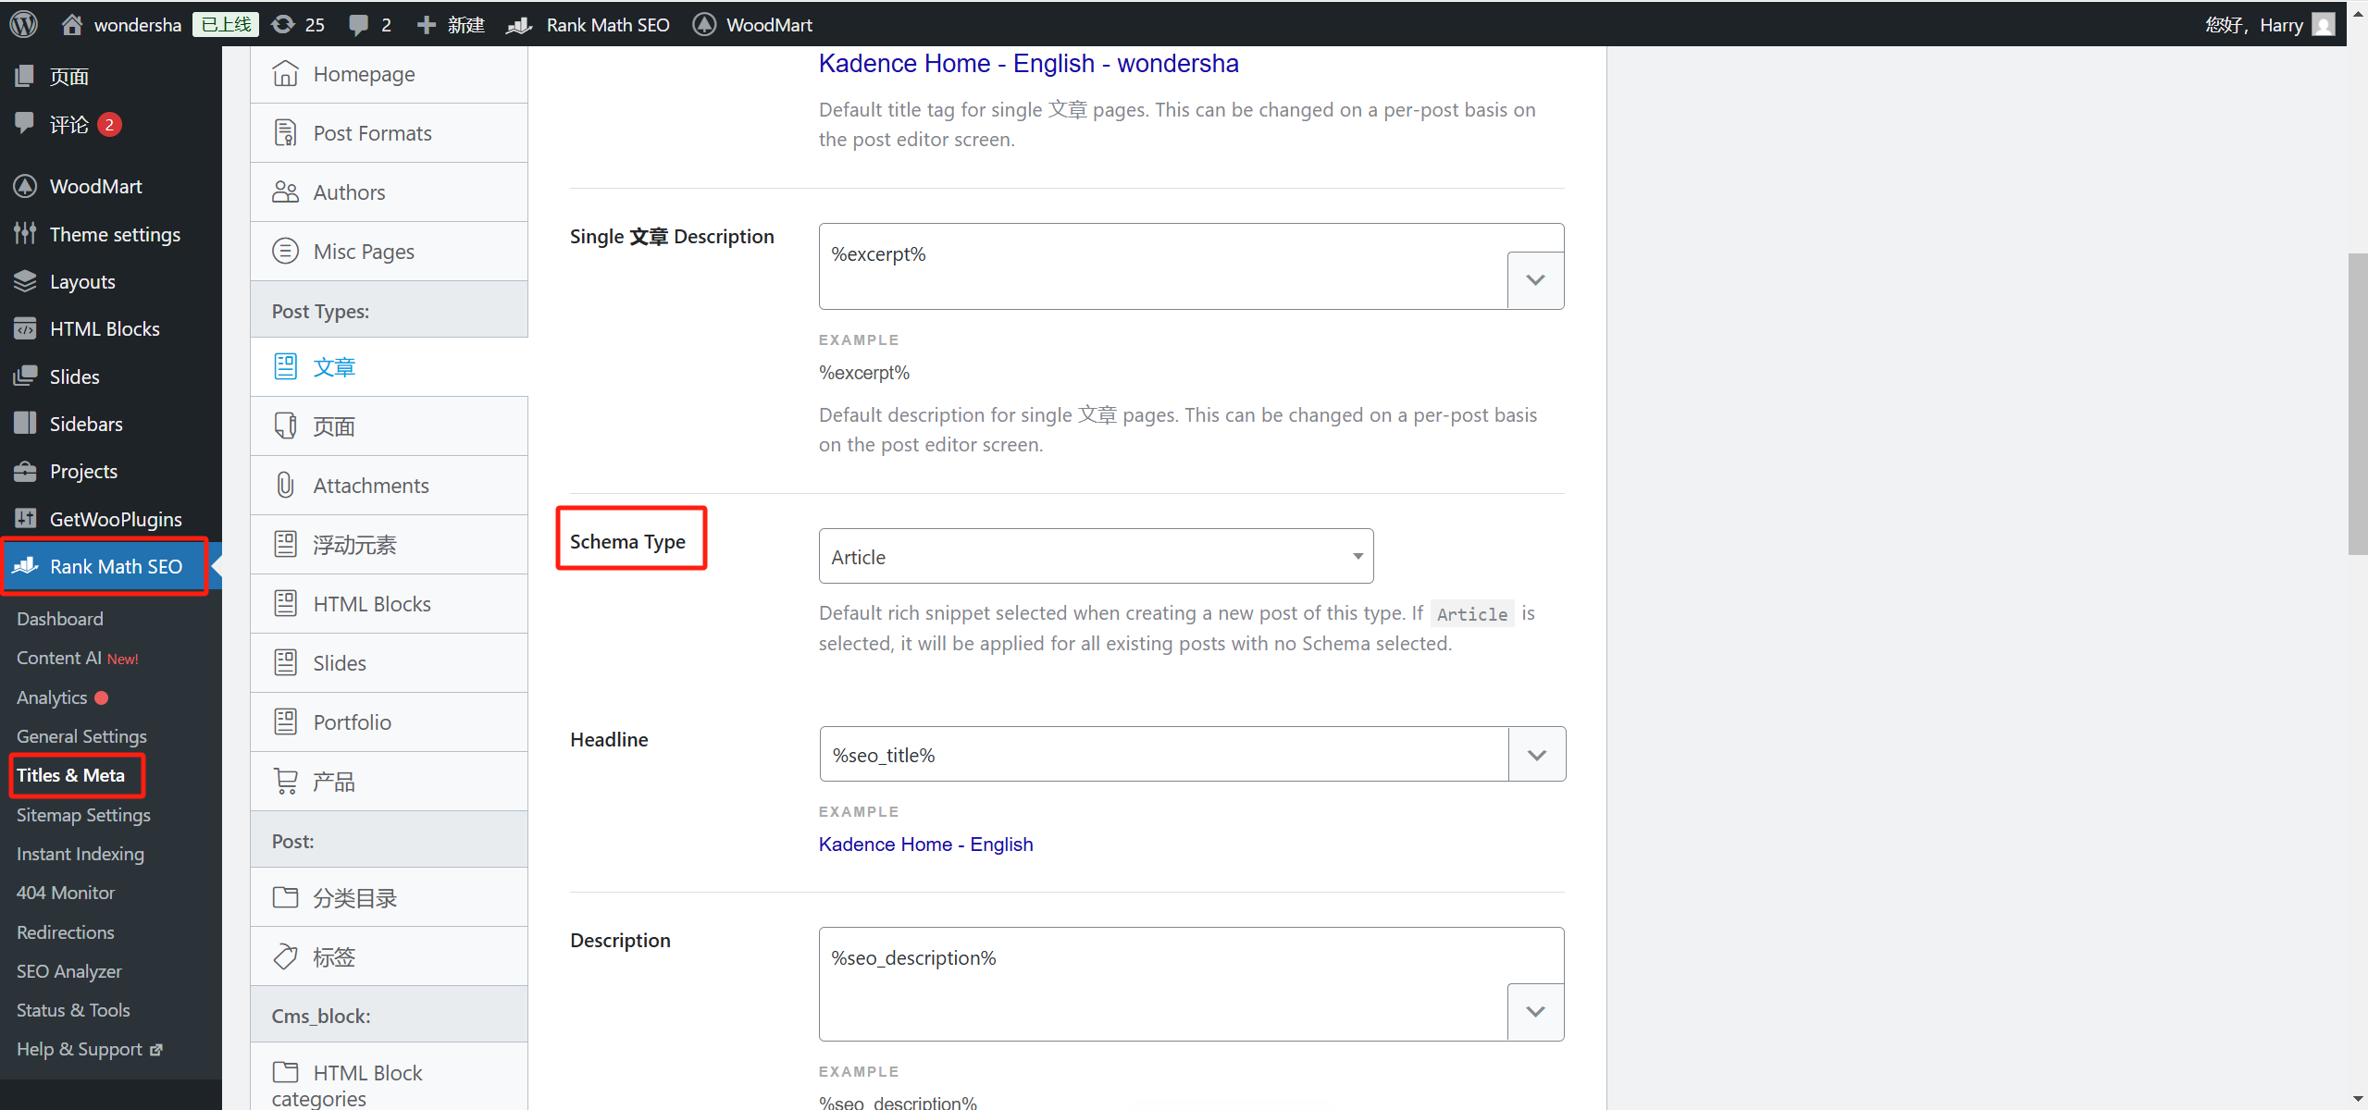The height and width of the screenshot is (1110, 2368).
Task: Click the Attachments paperclip icon
Action: [285, 486]
